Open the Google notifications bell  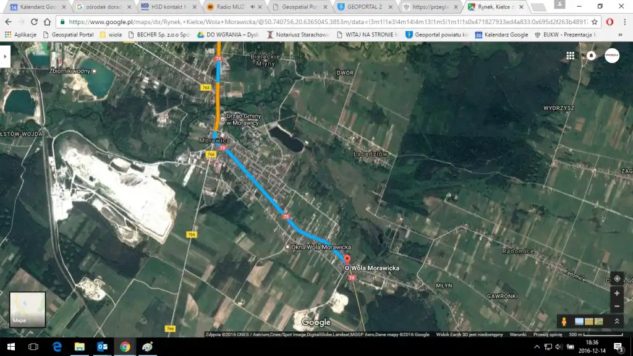(x=591, y=56)
